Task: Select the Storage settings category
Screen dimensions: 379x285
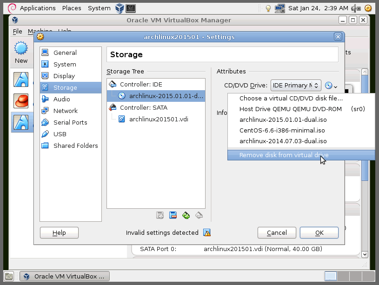Action: [x=71, y=87]
